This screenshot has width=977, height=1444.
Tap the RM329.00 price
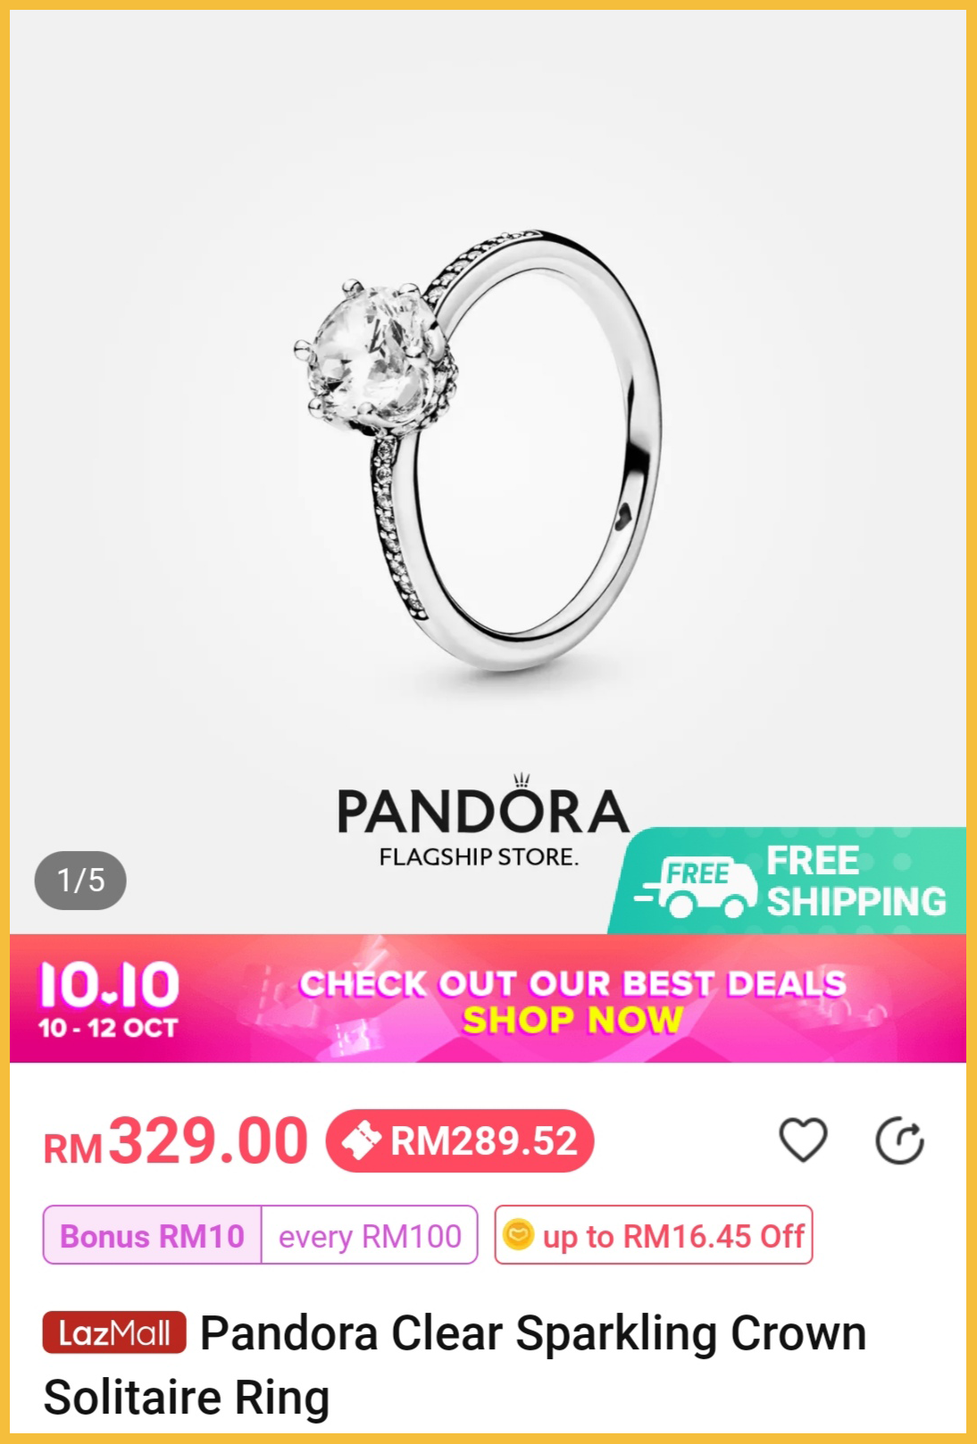176,1141
